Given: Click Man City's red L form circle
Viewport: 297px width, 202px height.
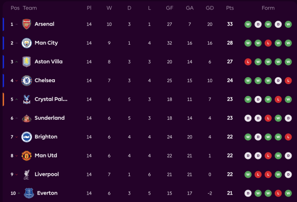Looking at the screenshot, I should point(268,43).
